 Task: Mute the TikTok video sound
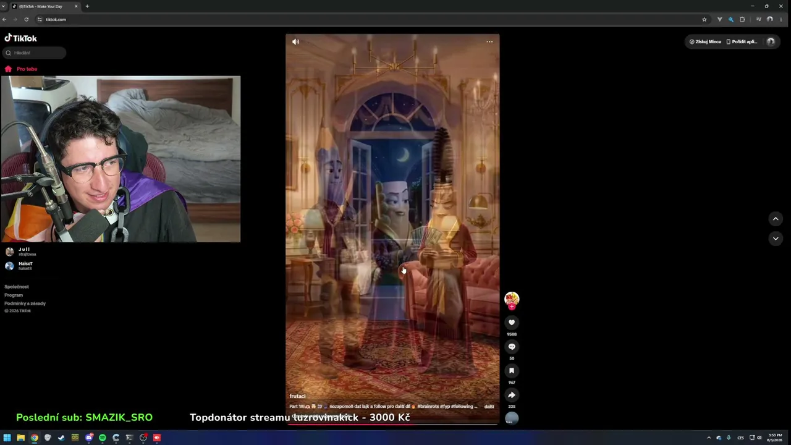pos(295,42)
